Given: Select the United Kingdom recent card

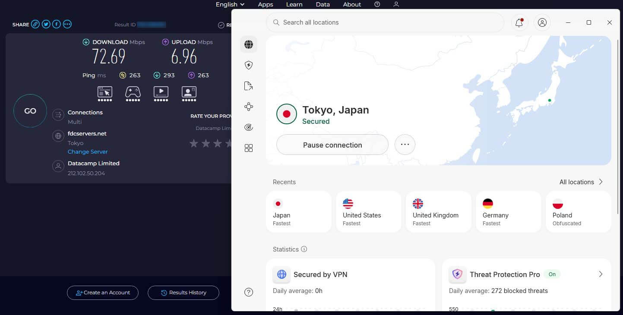Looking at the screenshot, I should click(x=439, y=212).
